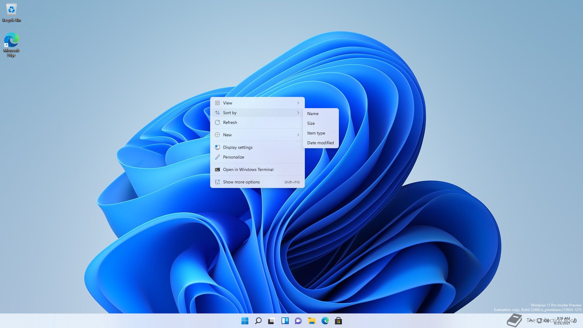Viewport: 583px width, 328px height.
Task: Open File Explorer from taskbar
Action: pyautogui.click(x=312, y=321)
